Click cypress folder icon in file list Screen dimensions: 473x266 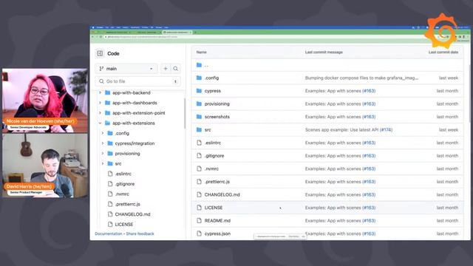coord(199,91)
